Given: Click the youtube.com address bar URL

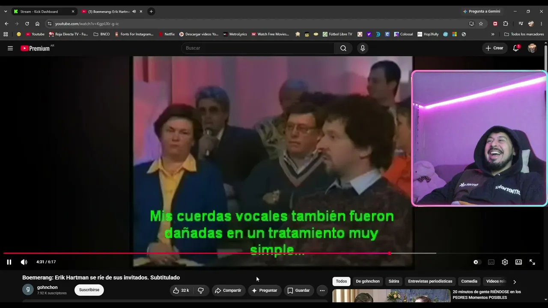Looking at the screenshot, I should [x=87, y=24].
